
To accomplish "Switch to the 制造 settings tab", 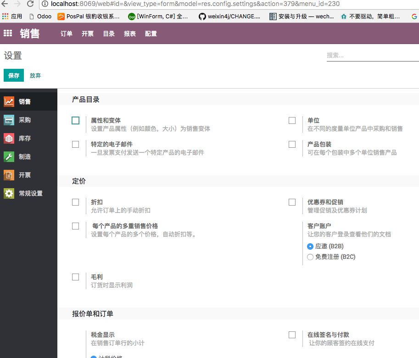I will [x=28, y=157].
